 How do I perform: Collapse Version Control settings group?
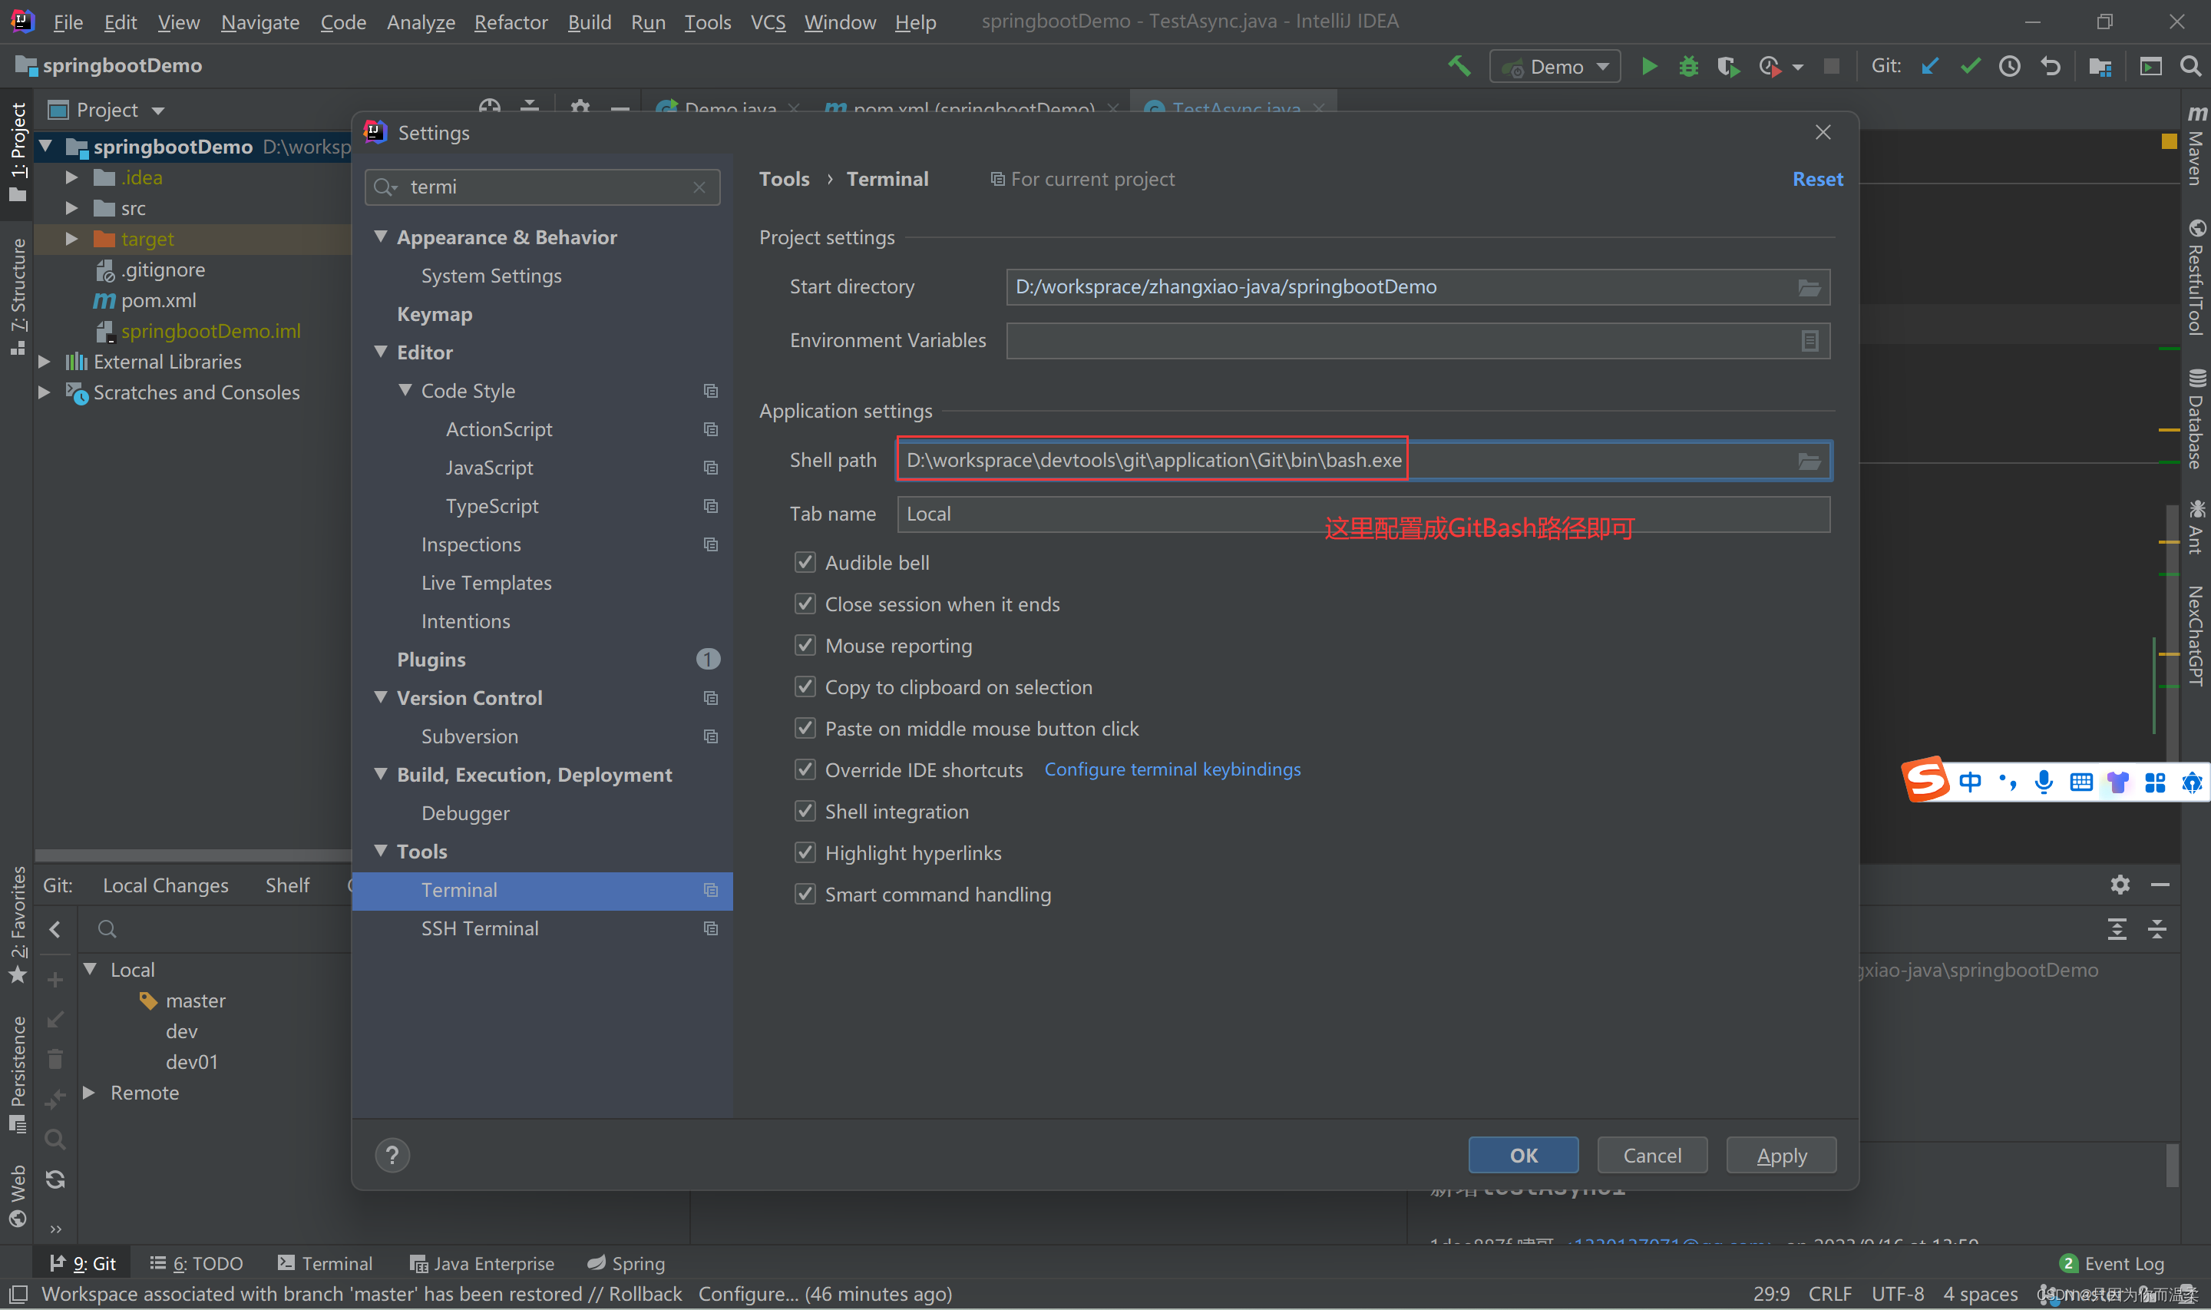coord(381,697)
